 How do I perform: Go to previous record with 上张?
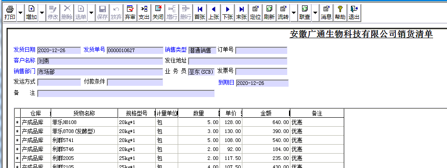click(x=214, y=13)
